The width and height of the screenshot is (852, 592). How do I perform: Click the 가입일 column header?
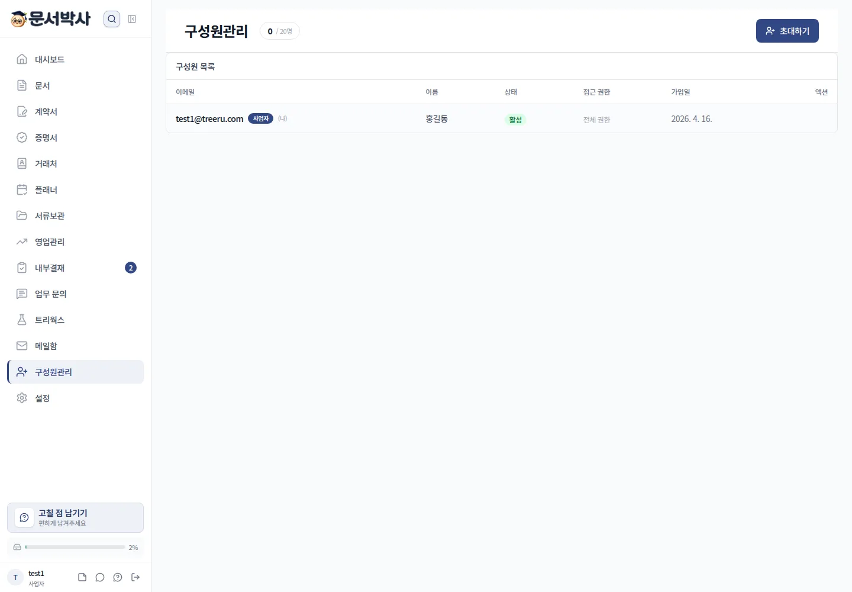(x=680, y=92)
